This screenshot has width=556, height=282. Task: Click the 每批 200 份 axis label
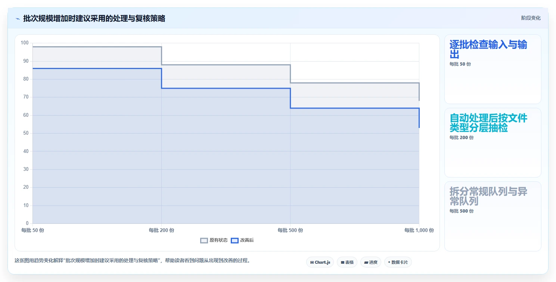point(161,231)
